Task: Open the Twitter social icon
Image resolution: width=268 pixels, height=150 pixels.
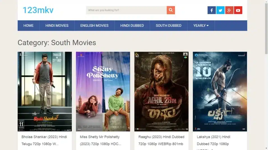Action: (221, 10)
